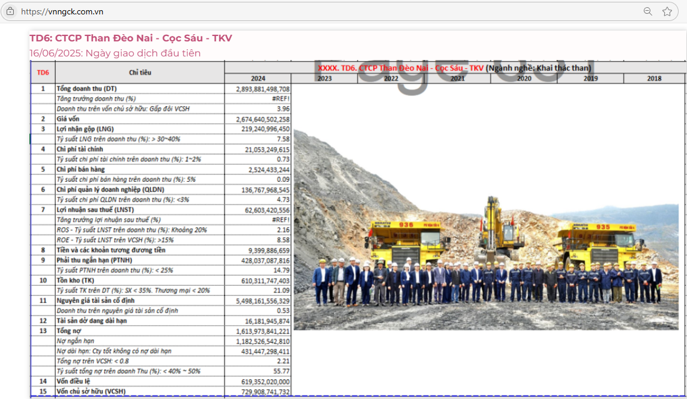The width and height of the screenshot is (687, 399).
Task: Click the 7.58 value cell
Action: (283, 139)
